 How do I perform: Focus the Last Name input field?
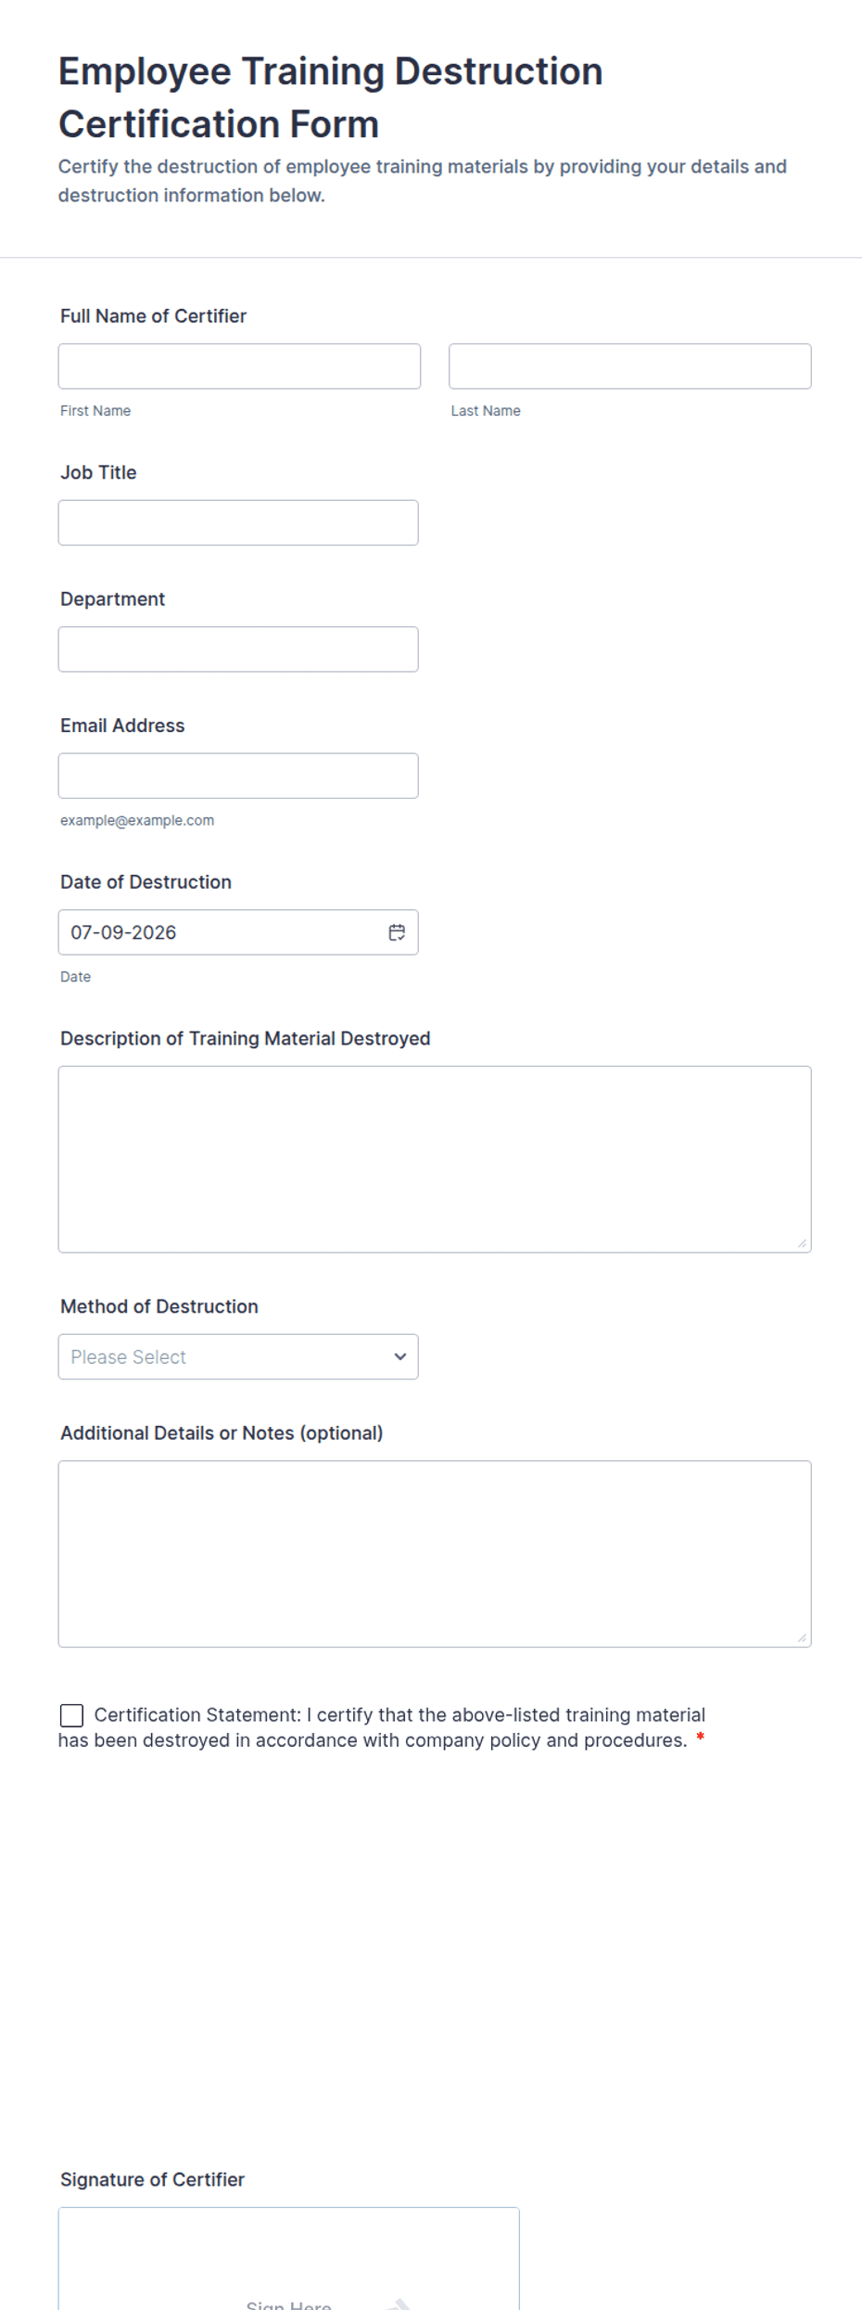click(x=629, y=366)
